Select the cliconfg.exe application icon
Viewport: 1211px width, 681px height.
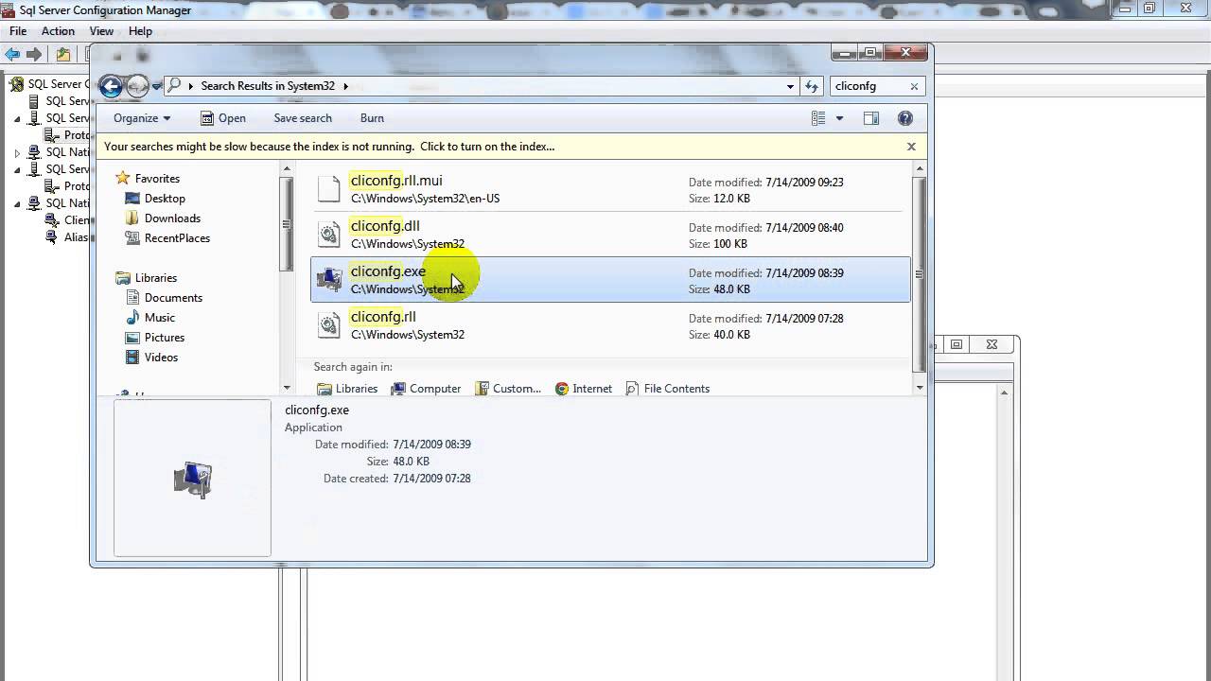[x=328, y=280]
